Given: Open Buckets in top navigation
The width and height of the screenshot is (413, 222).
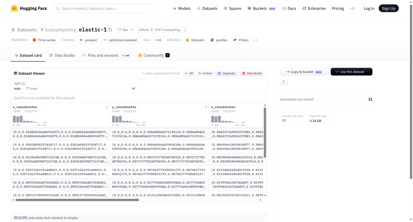Looking at the screenshot, I should (x=261, y=8).
